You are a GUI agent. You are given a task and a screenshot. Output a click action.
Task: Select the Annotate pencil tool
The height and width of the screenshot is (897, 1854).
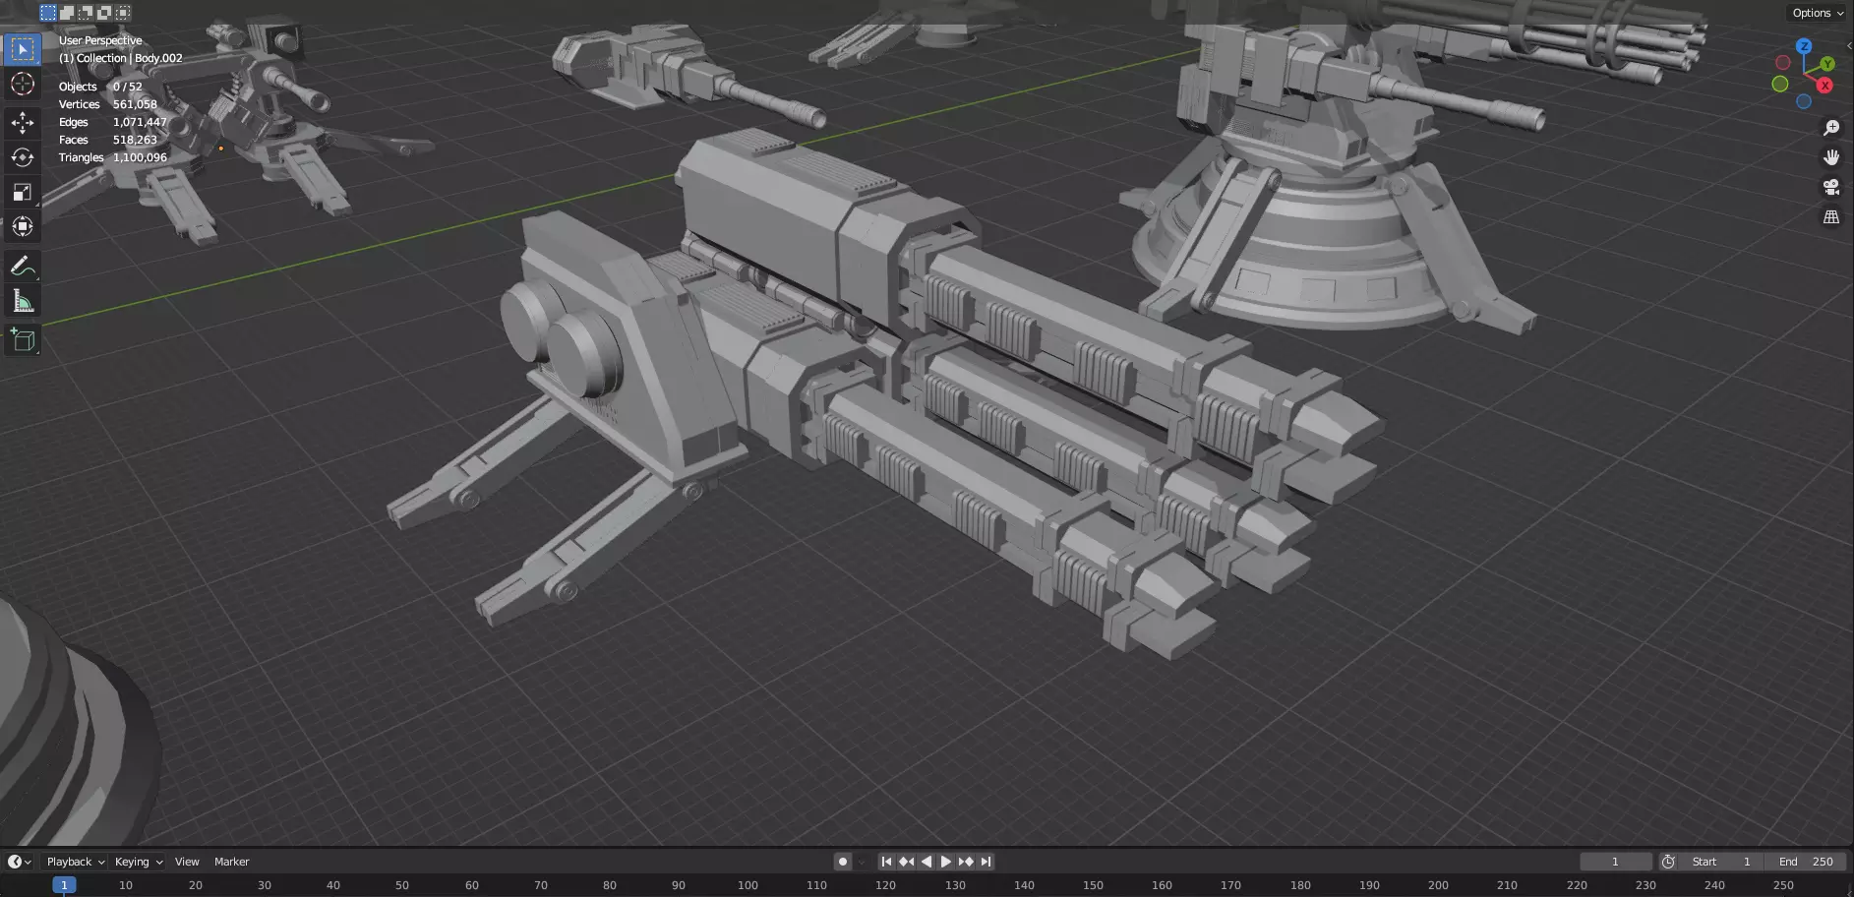[x=23, y=266]
